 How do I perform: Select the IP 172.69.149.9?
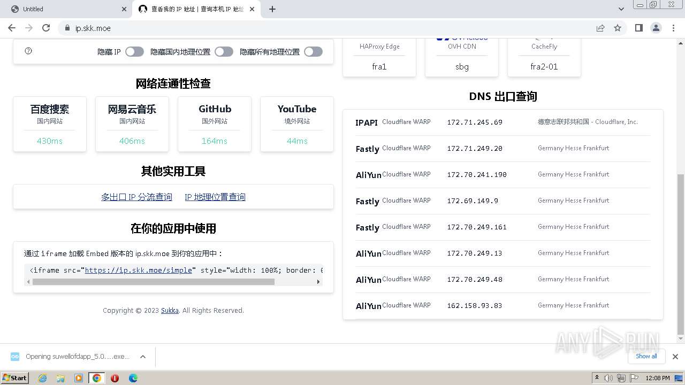[473, 201]
